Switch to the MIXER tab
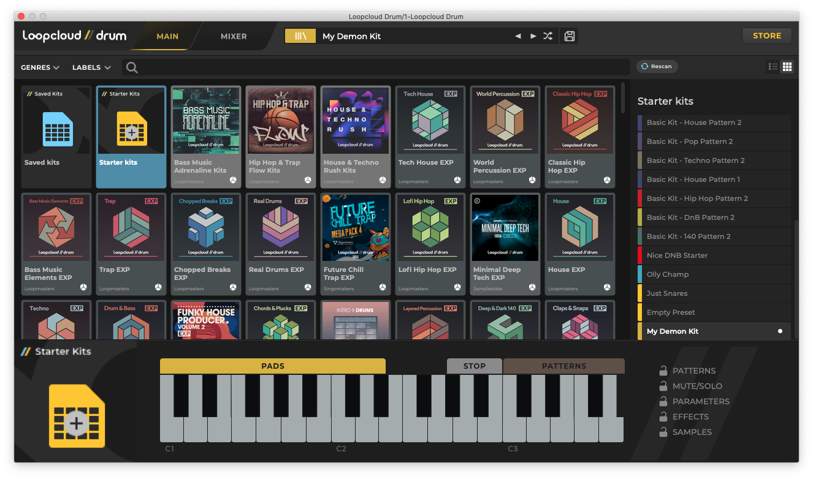This screenshot has height=479, width=813. [x=234, y=36]
